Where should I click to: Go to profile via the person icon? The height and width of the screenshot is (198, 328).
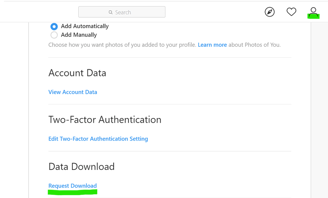(x=313, y=12)
